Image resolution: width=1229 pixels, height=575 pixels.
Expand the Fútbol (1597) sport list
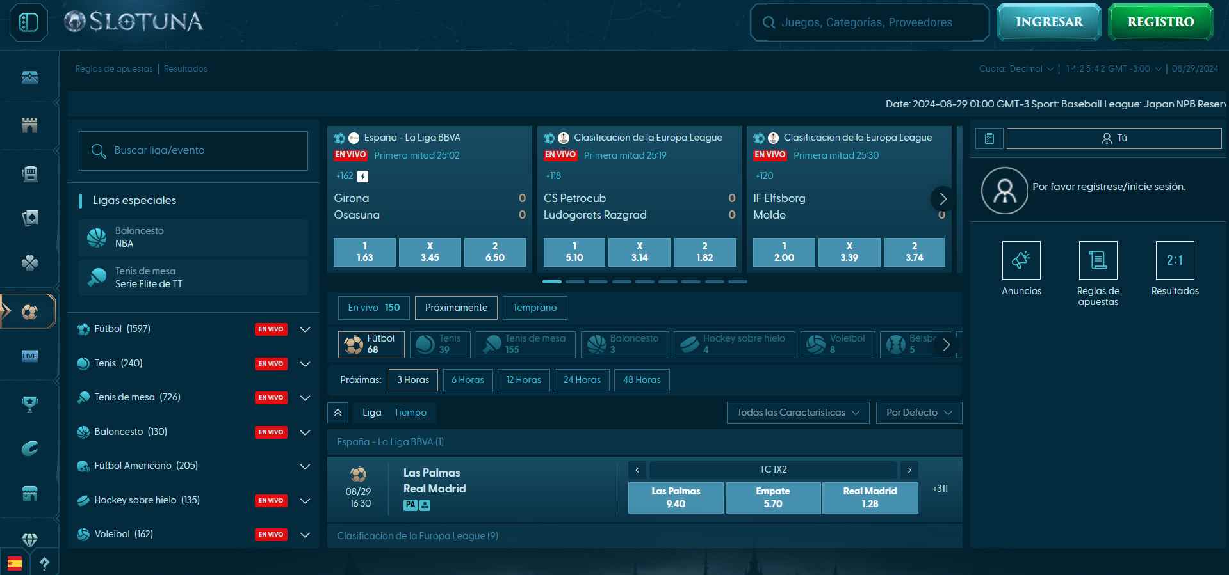click(x=305, y=329)
